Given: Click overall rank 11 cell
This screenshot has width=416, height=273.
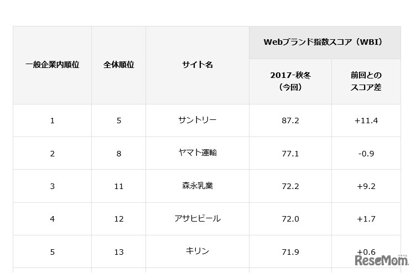Looking at the screenshot, I should coord(119,186).
